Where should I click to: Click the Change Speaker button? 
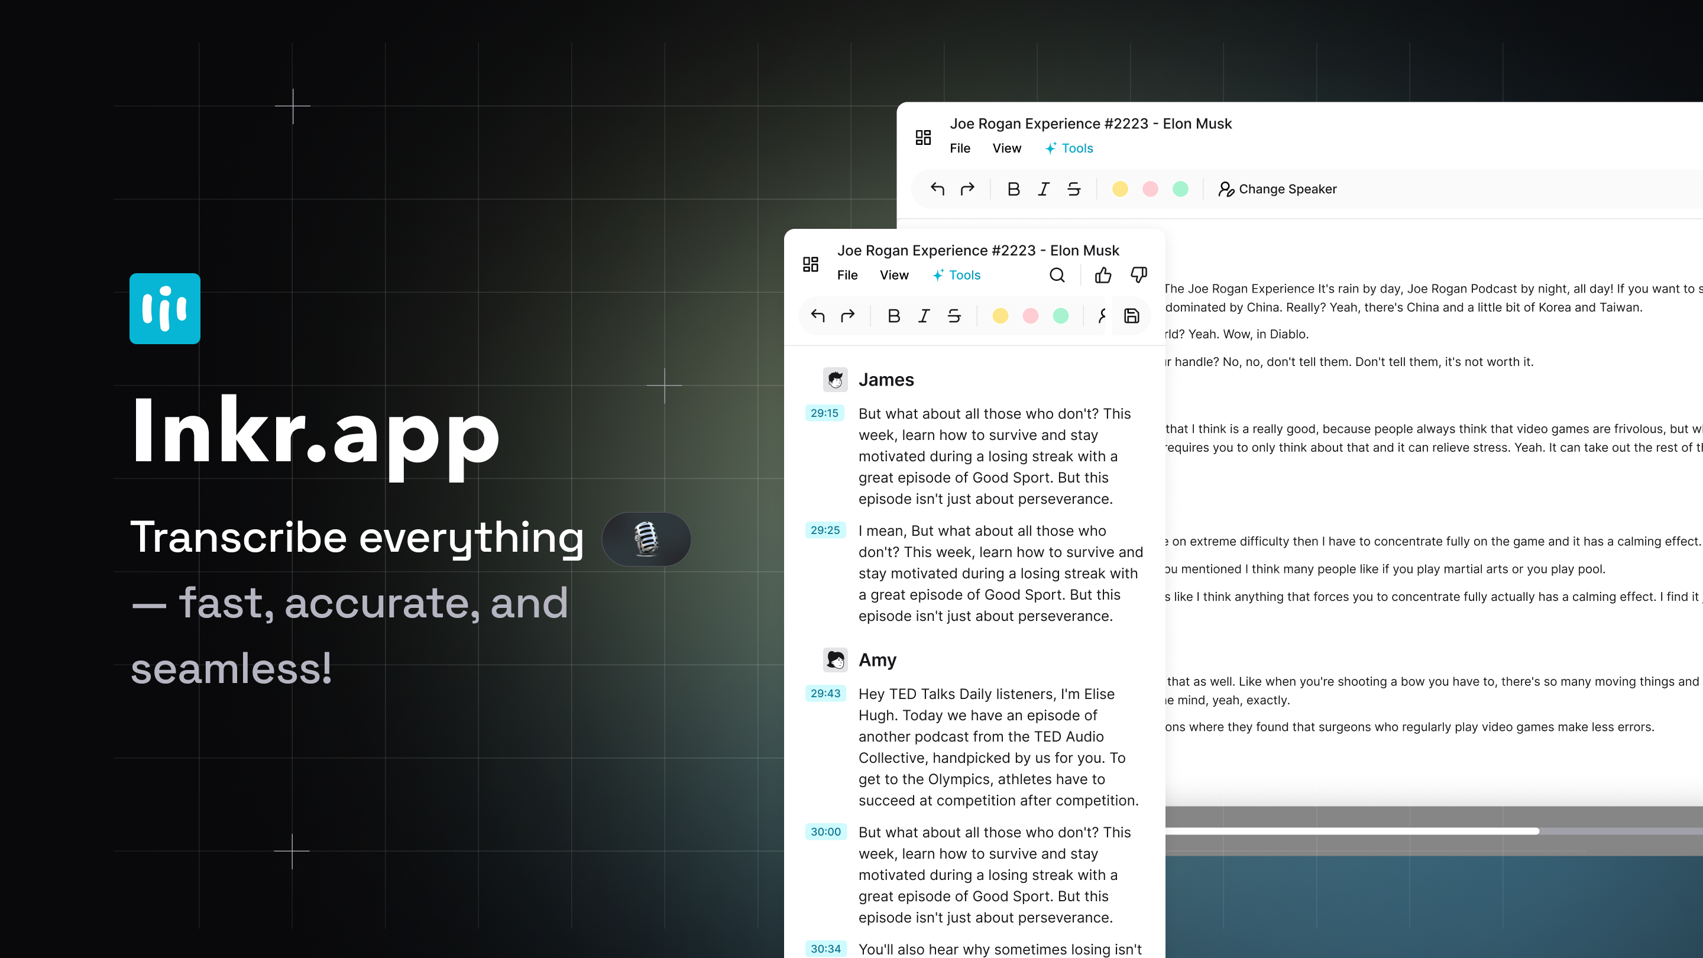tap(1286, 189)
